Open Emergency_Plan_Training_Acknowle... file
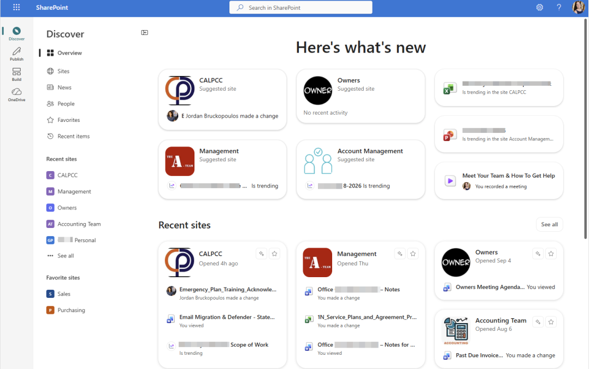The height and width of the screenshot is (369, 590). click(x=228, y=290)
